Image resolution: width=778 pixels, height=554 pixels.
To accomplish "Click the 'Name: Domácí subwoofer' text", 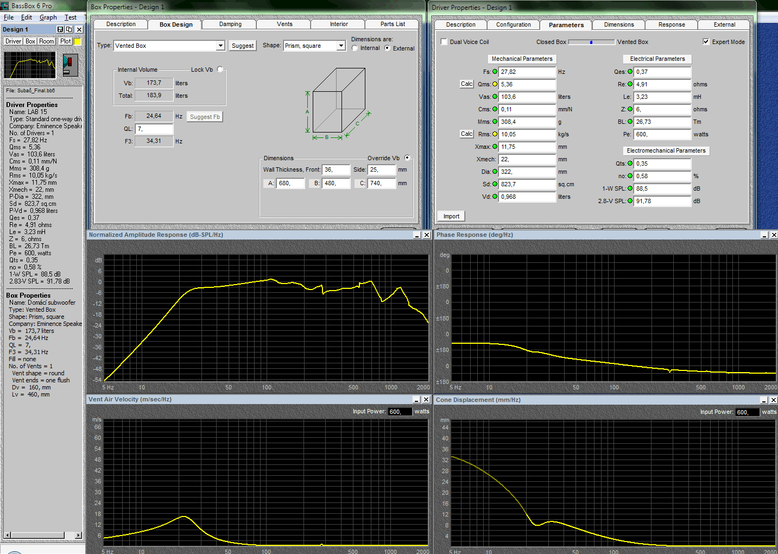I will click(x=42, y=303).
